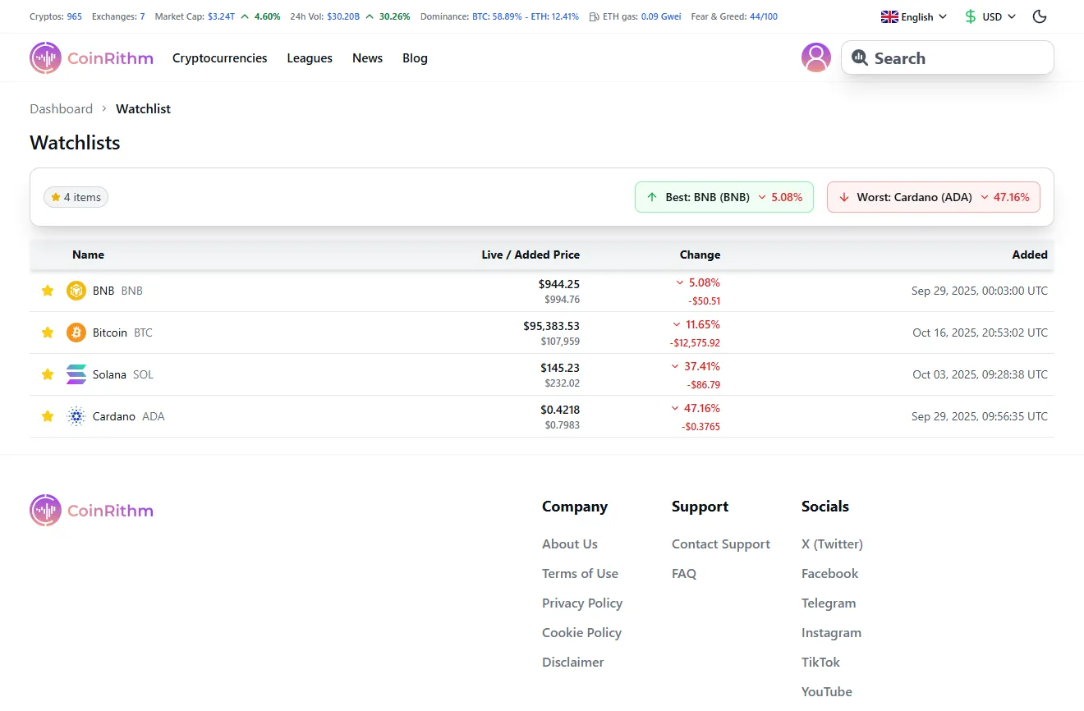This screenshot has height=711, width=1084.
Task: Click the BNB coin icon
Action: [x=76, y=291]
